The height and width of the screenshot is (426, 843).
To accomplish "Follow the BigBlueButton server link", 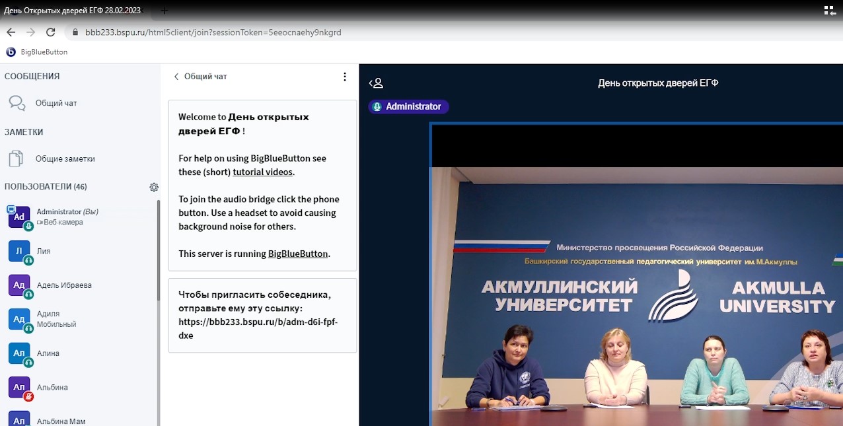I will pos(297,254).
